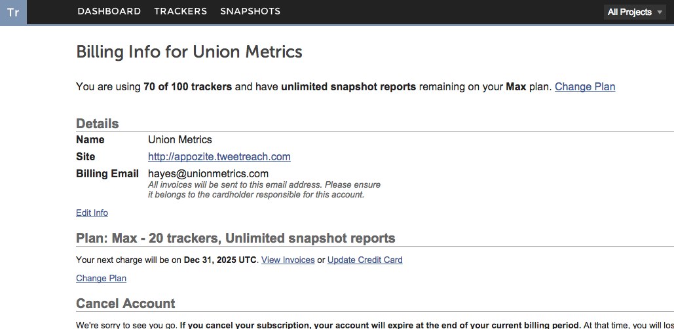
Task: Open the Dashboard nav item
Action: (x=109, y=12)
